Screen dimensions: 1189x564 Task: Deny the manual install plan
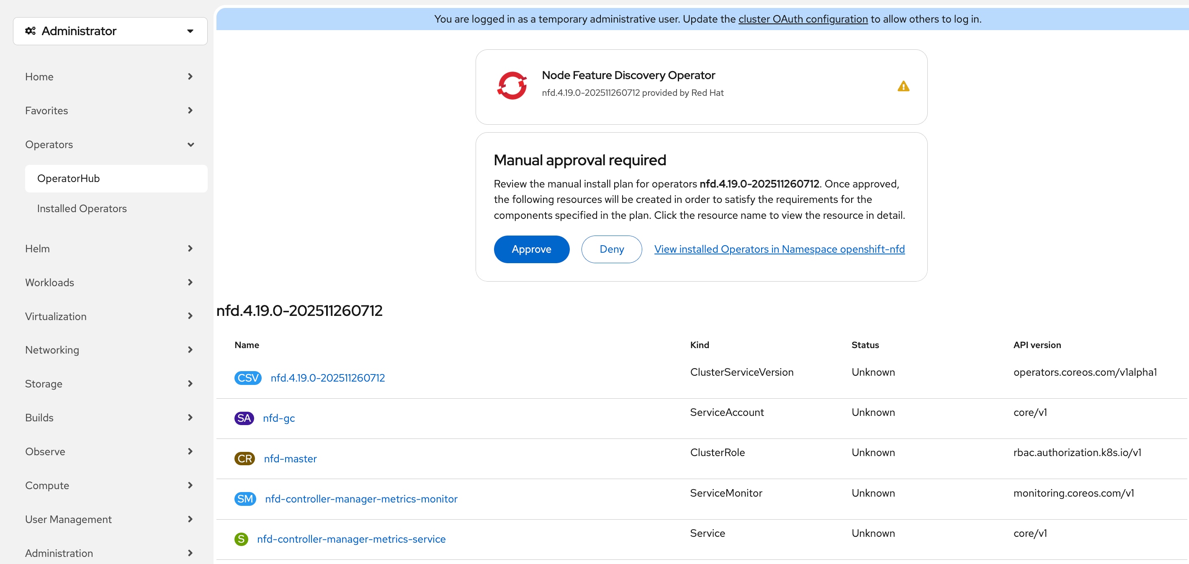click(611, 249)
